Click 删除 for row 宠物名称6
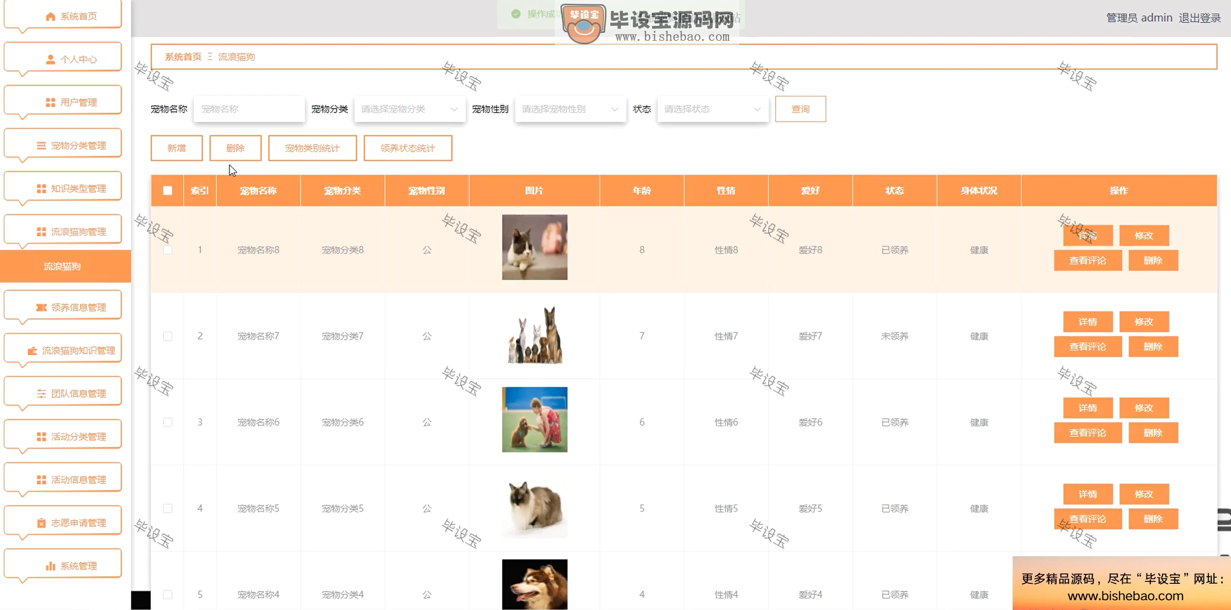1231x610 pixels. click(1153, 433)
